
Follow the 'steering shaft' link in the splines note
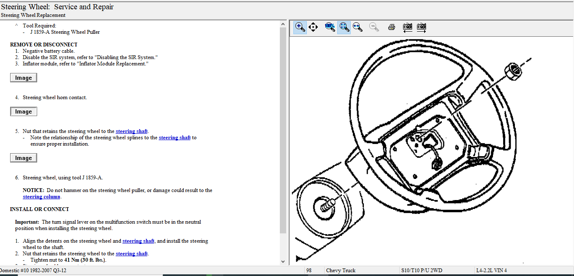174,138
